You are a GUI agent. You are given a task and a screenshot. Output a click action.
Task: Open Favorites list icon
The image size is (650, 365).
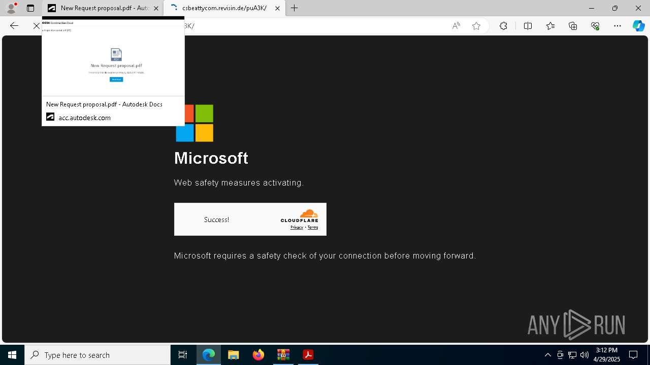coord(550,26)
